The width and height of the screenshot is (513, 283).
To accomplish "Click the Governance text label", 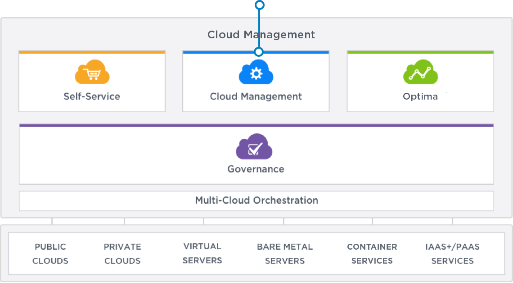I will pyautogui.click(x=256, y=169).
